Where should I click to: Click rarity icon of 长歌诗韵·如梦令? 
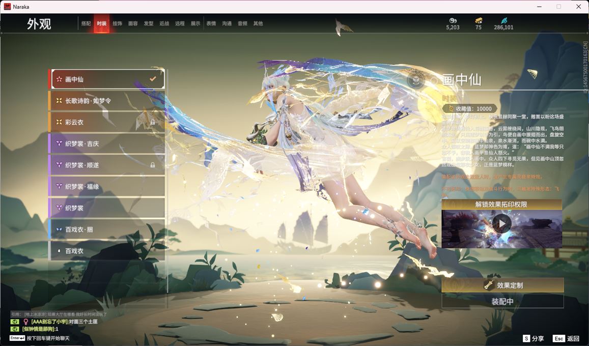pos(59,101)
